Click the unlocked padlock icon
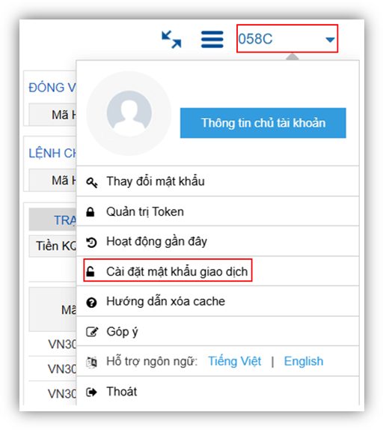This screenshot has width=383, height=430. [91, 271]
